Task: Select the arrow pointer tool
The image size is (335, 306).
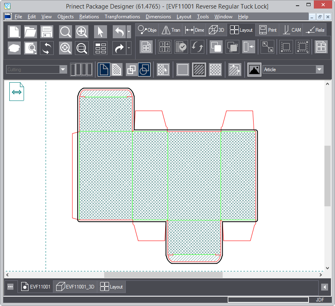Action: click(101, 32)
